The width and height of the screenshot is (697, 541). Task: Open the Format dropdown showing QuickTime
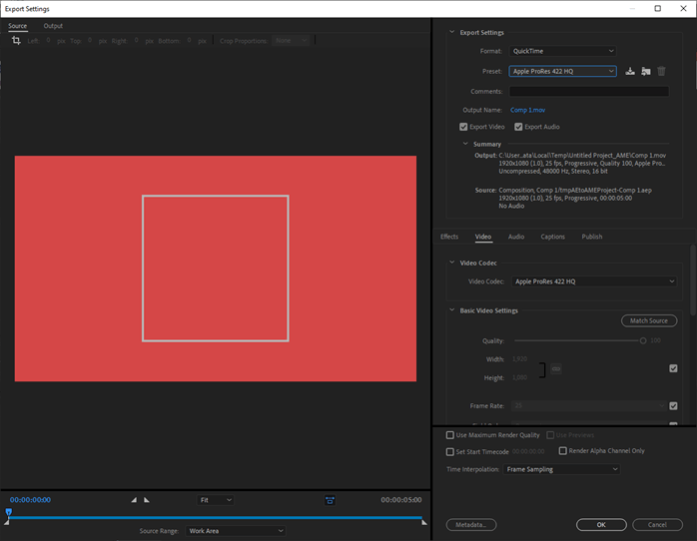tap(562, 51)
